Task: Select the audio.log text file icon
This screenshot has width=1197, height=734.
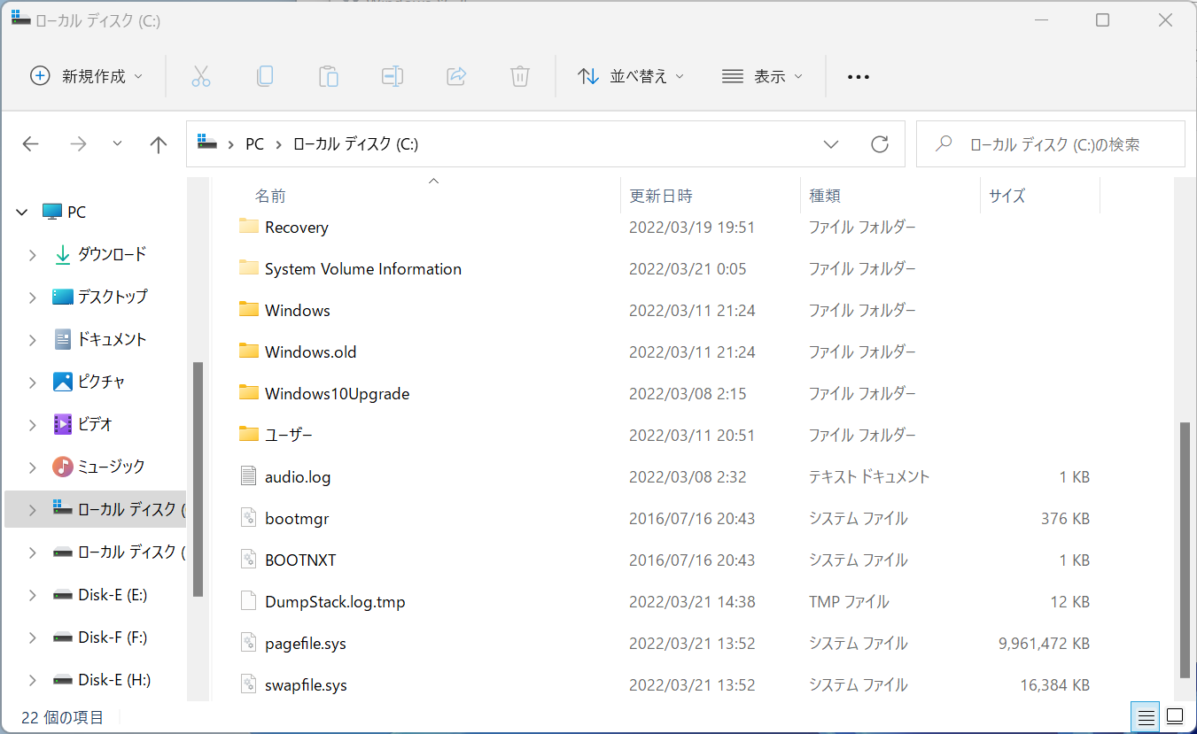Action: point(248,476)
